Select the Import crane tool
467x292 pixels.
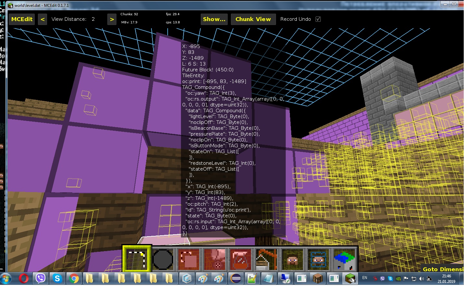[x=267, y=259]
